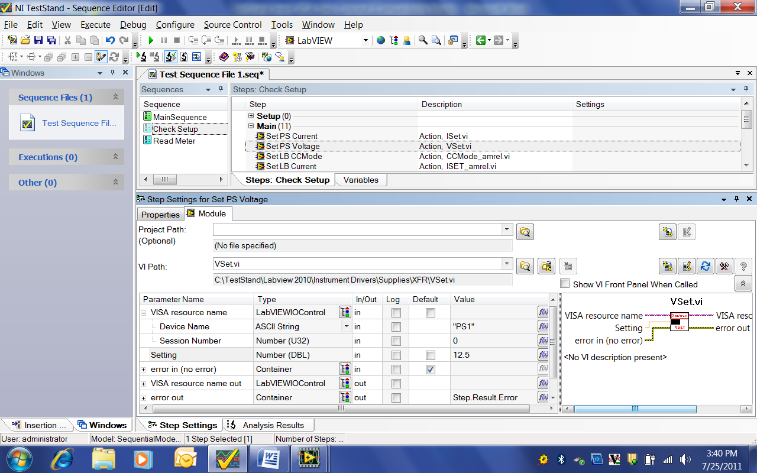The width and height of the screenshot is (757, 473).
Task: Click the VI Path browse folder icon
Action: coord(525,266)
